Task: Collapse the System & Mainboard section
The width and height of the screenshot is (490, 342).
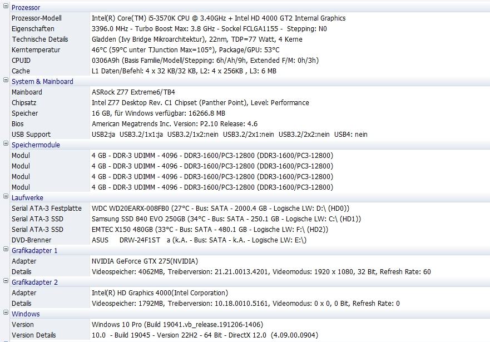Action: click(x=6, y=80)
